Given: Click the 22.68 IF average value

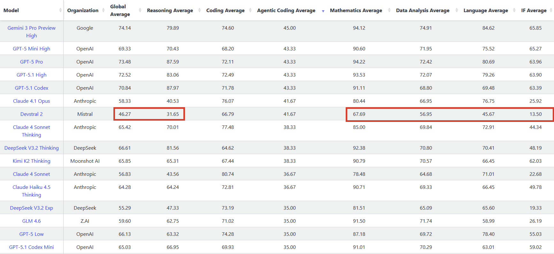Looking at the screenshot, I should 535,174.
